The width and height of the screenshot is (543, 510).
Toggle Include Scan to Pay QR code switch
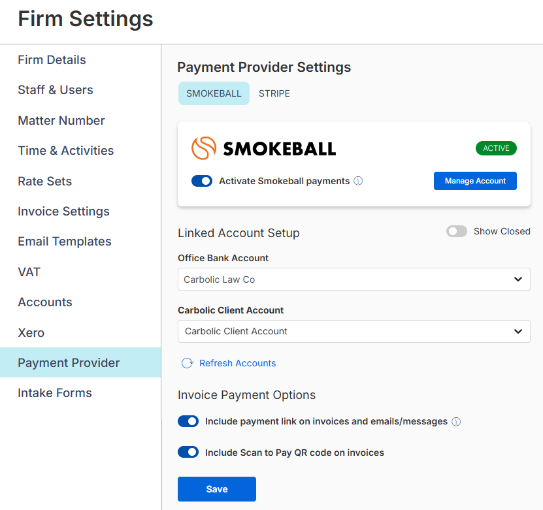pos(188,453)
